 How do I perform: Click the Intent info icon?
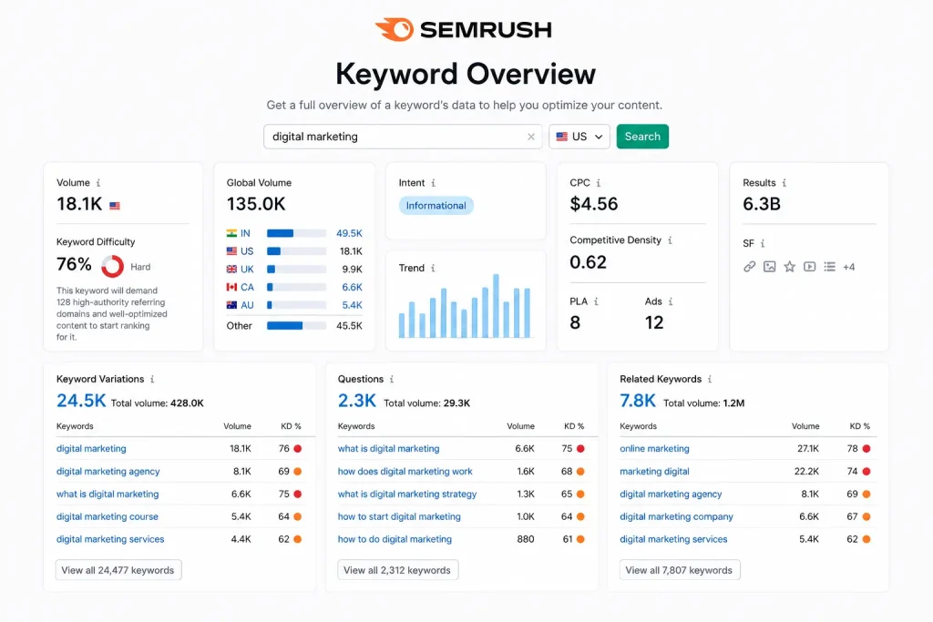coord(433,183)
